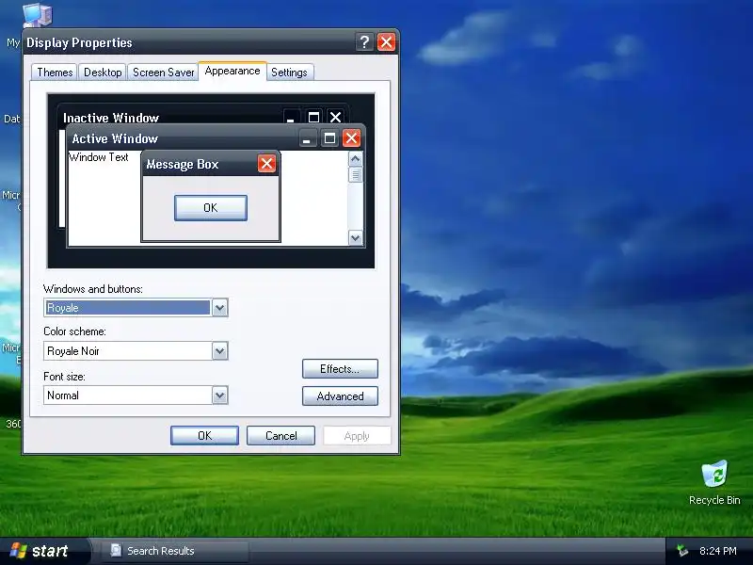Screen dimensions: 753x565
Task: Open the Effects... dialog
Action: click(x=340, y=369)
